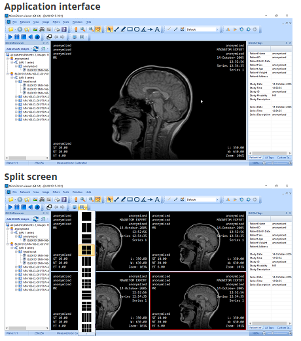This screenshot has width=301, height=341.
Task: Open the Filters menu in Application interface window
Action: [56, 22]
